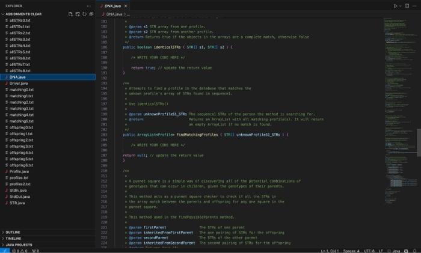Open notifications bell in status bar

pyautogui.click(x=415, y=251)
